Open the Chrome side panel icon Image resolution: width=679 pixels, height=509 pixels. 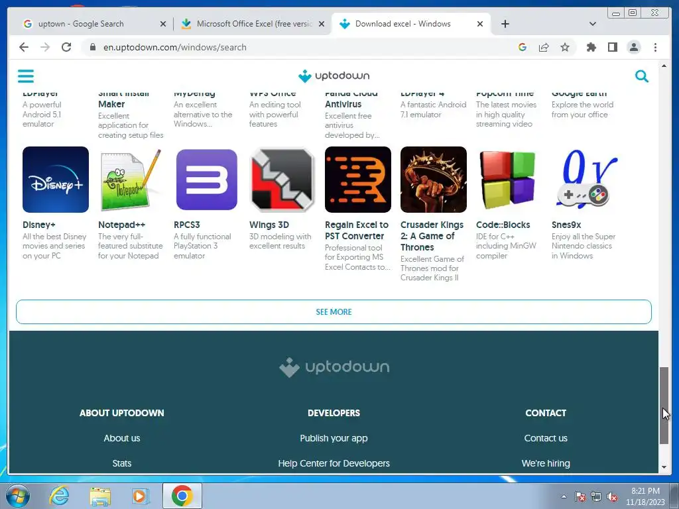pyautogui.click(x=612, y=47)
